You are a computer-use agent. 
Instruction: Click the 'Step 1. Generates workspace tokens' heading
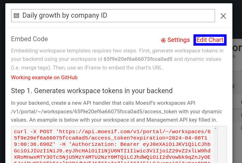(92, 91)
